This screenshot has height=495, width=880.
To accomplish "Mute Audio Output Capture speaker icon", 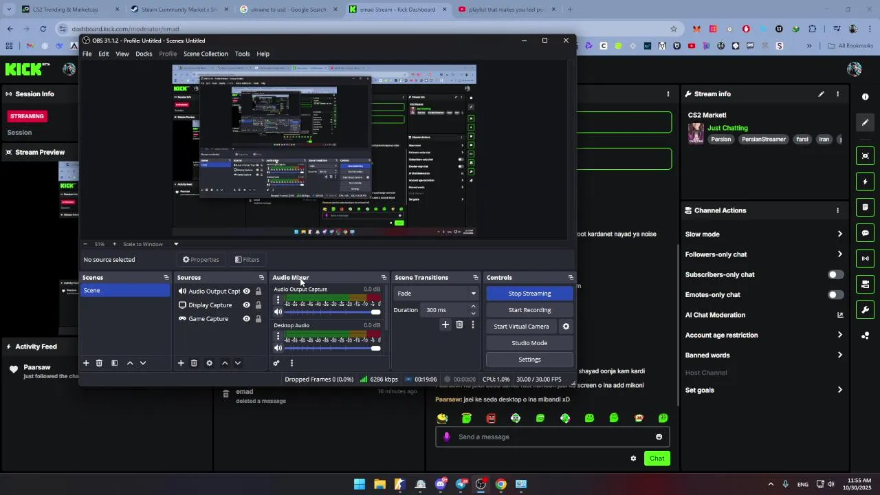I will coord(278,312).
